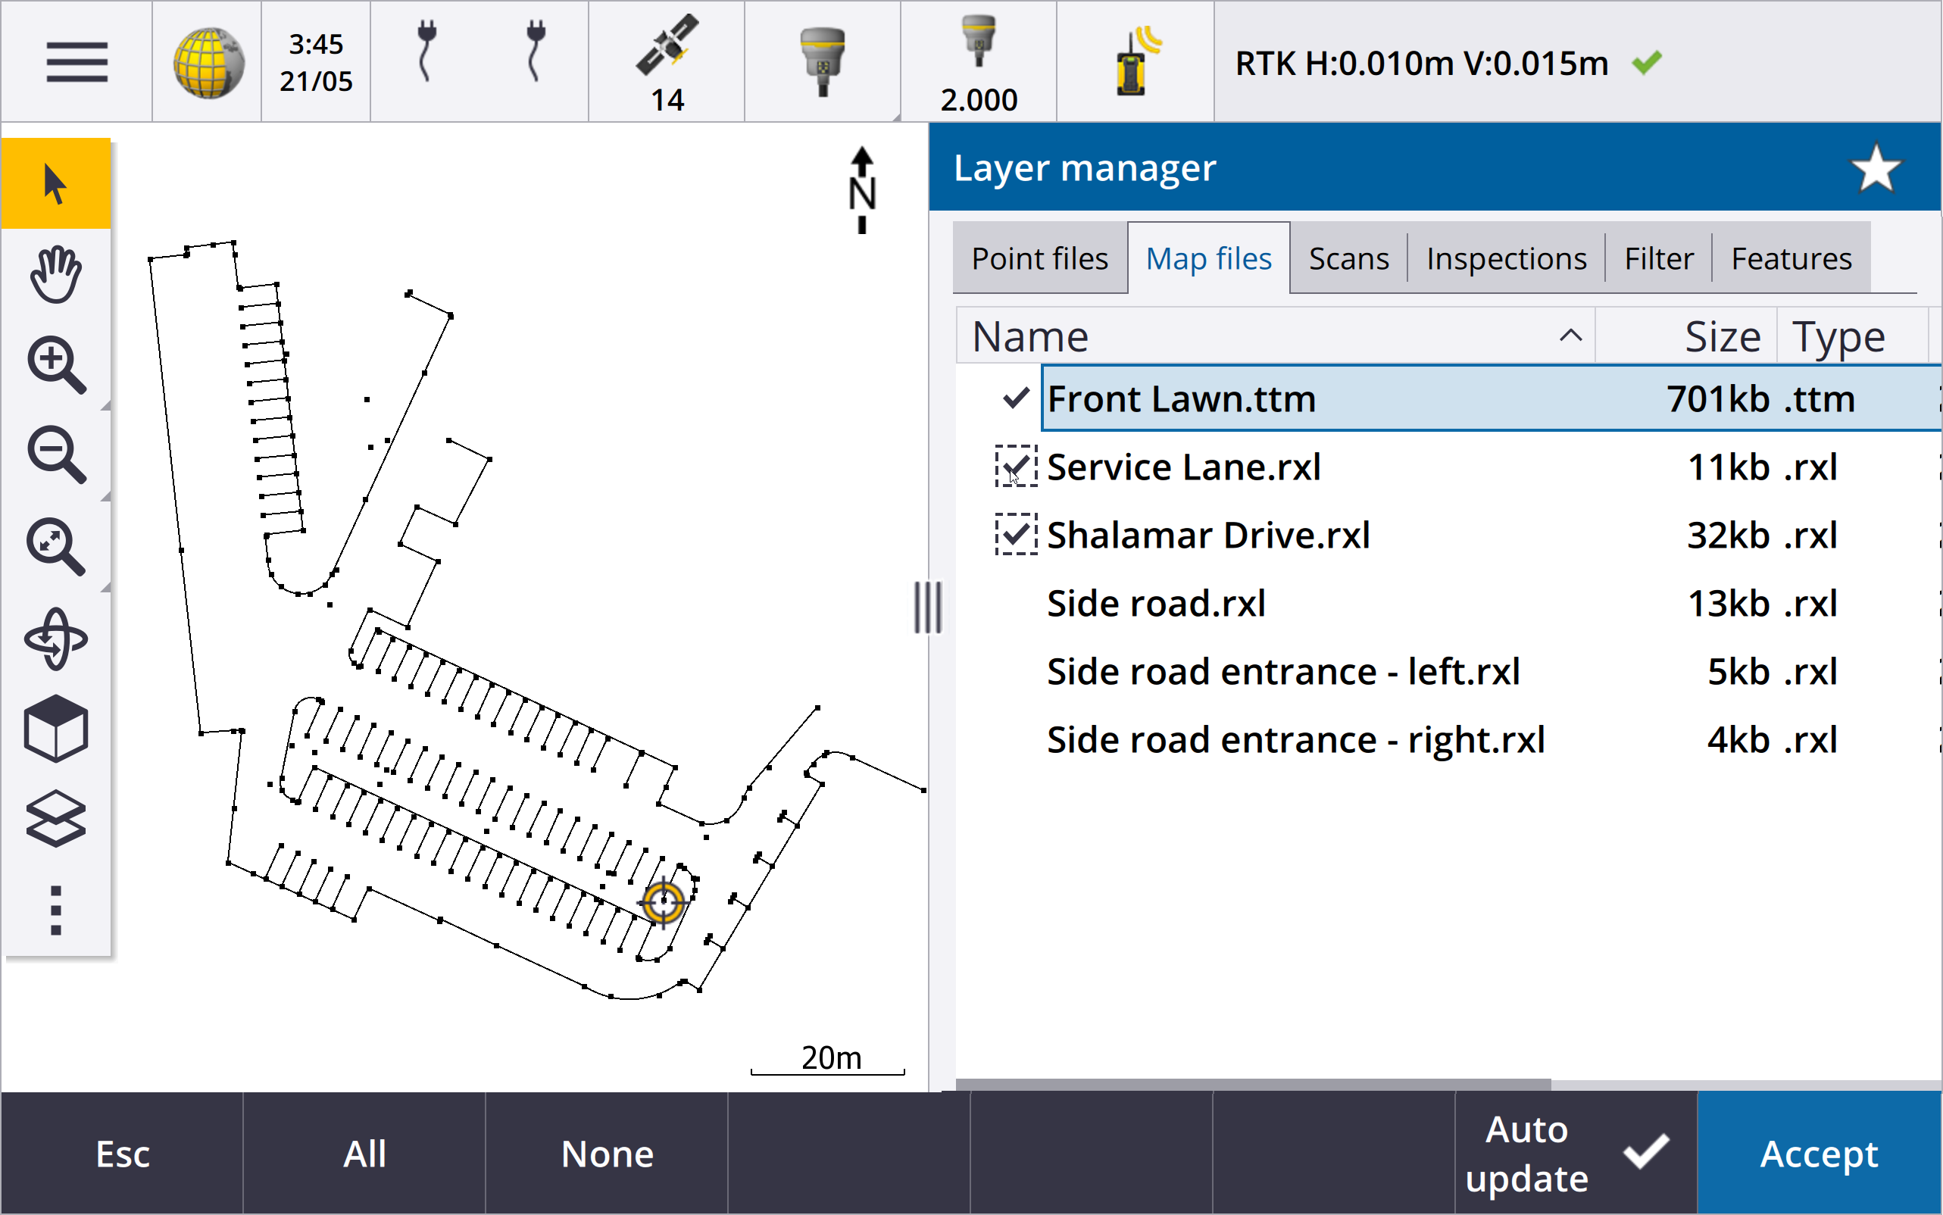
Task: Toggle Service Lane.rxl checkbox
Action: 1016,467
